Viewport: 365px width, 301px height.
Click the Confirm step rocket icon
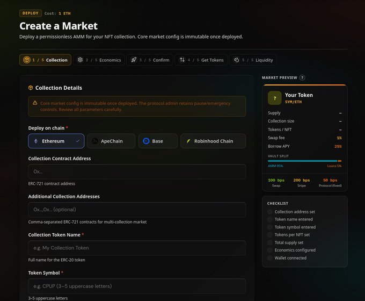134,60
